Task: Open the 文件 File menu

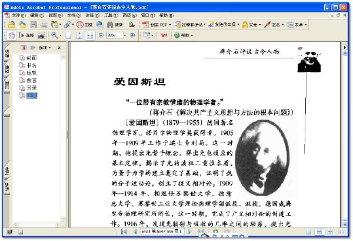Action: coord(18,15)
